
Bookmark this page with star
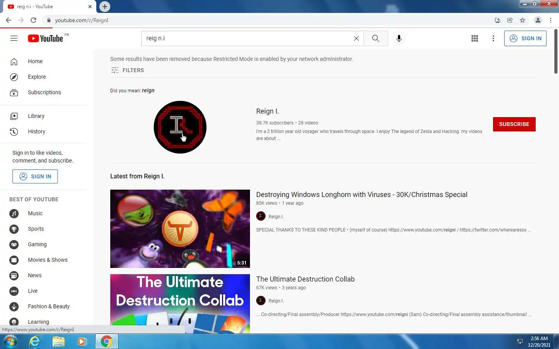coord(523,20)
